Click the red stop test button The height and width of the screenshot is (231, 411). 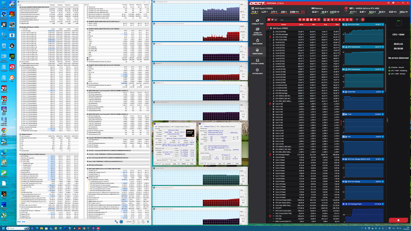(398, 220)
